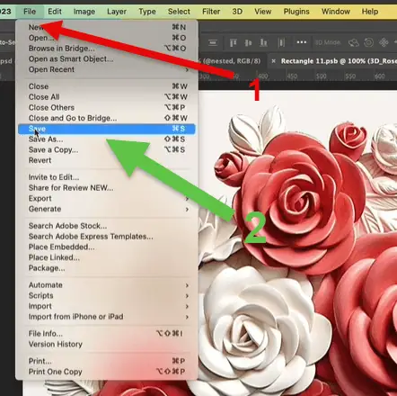Viewport: 397px width, 396px height.
Task: Open the Edit menu
Action: click(55, 12)
